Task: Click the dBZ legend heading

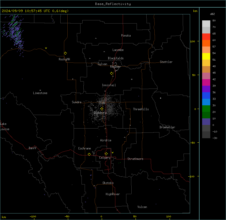Action: click(x=212, y=14)
